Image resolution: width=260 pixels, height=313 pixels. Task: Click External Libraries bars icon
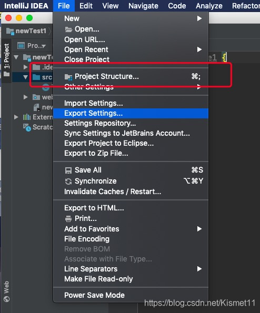(x=27, y=117)
